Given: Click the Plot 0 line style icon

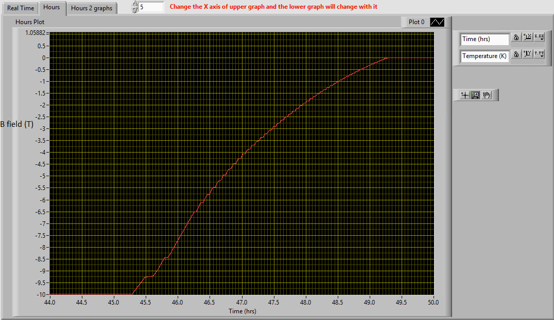Looking at the screenshot, I should click(x=437, y=22).
